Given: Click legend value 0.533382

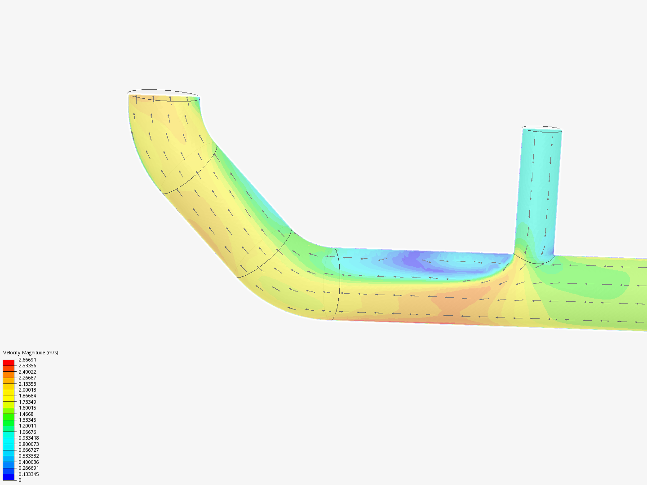Looking at the screenshot, I should click(x=29, y=456).
